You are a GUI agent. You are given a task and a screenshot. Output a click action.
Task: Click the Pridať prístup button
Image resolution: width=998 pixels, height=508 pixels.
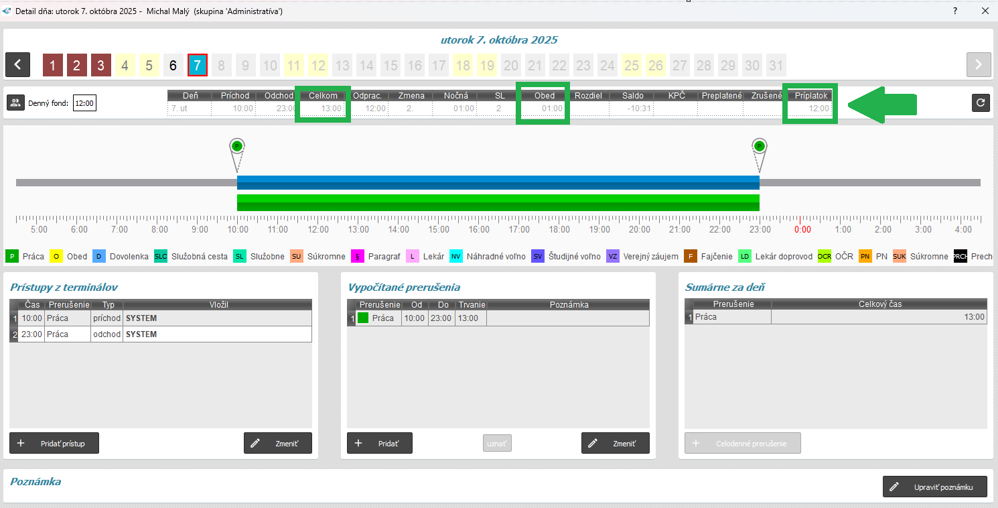point(54,443)
